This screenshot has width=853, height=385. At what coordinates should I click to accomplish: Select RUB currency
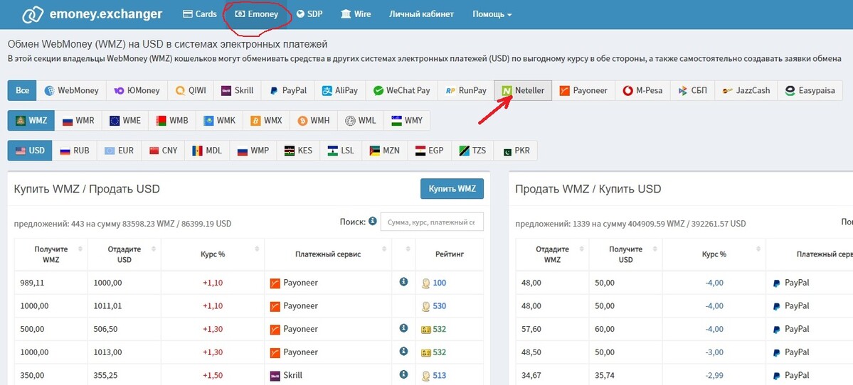(x=75, y=151)
